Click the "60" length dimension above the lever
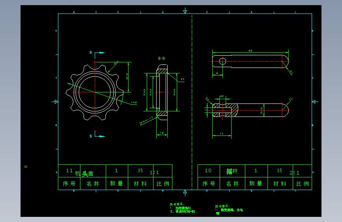Screen dimensions: 342x222 click(x=250, y=51)
